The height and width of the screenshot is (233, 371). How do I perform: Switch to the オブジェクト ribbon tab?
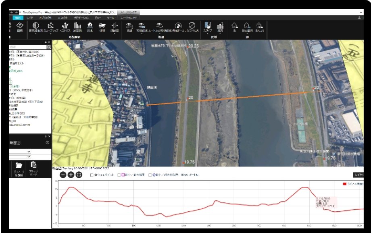pyautogui.click(x=46, y=18)
